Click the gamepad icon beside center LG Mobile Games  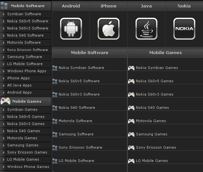click(x=131, y=161)
